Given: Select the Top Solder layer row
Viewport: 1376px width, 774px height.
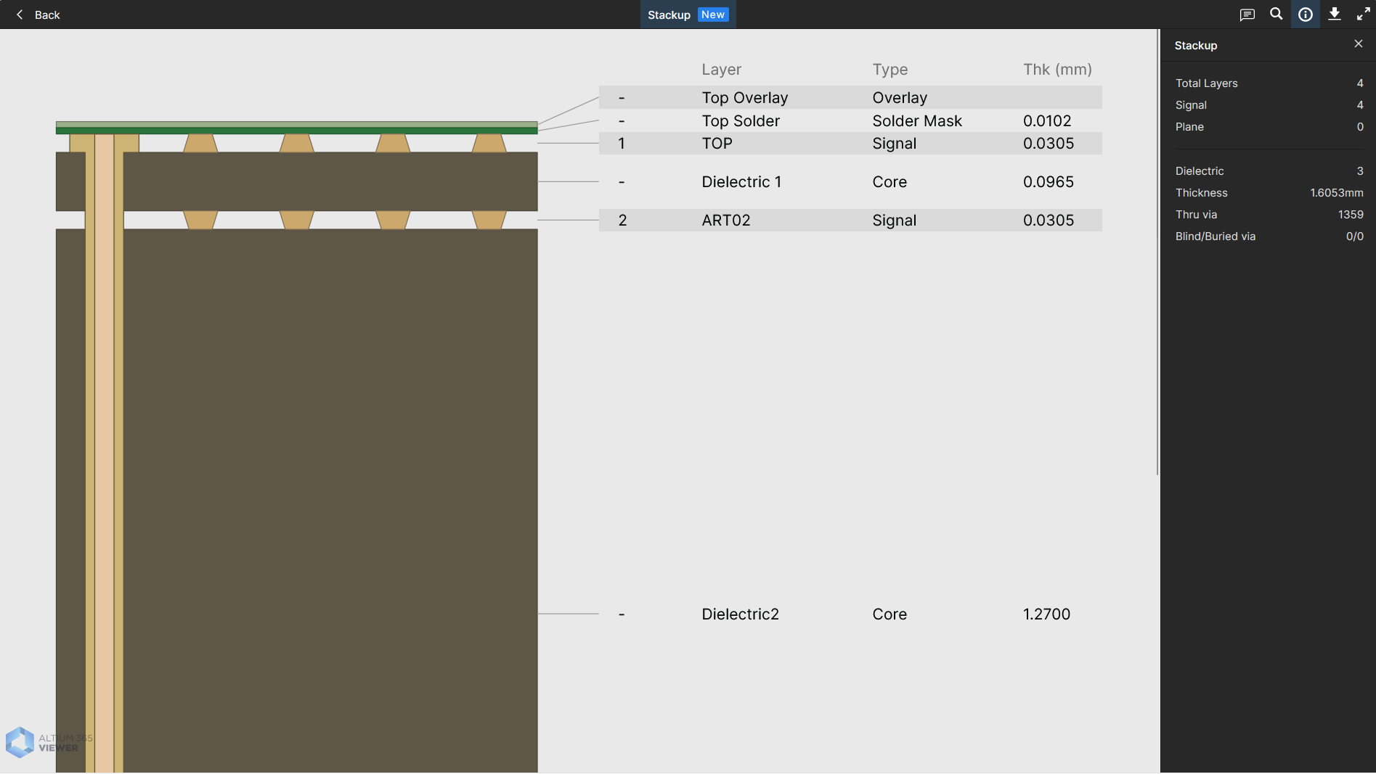Looking at the screenshot, I should click(x=850, y=121).
